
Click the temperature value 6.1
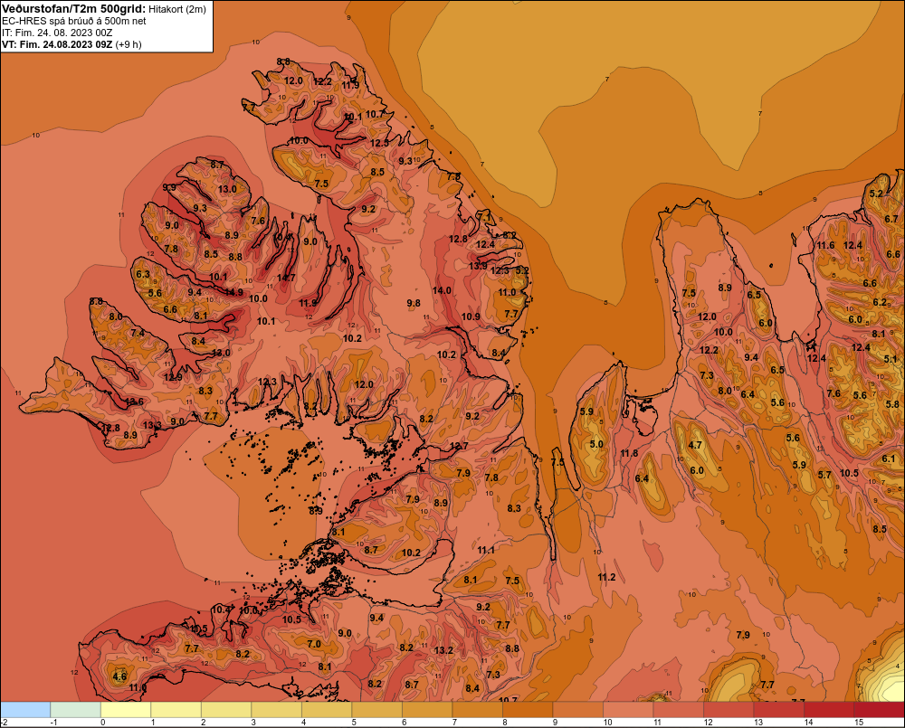(889, 459)
